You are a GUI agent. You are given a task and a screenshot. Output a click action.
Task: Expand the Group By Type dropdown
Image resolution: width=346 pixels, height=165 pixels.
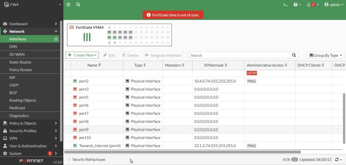(325, 55)
